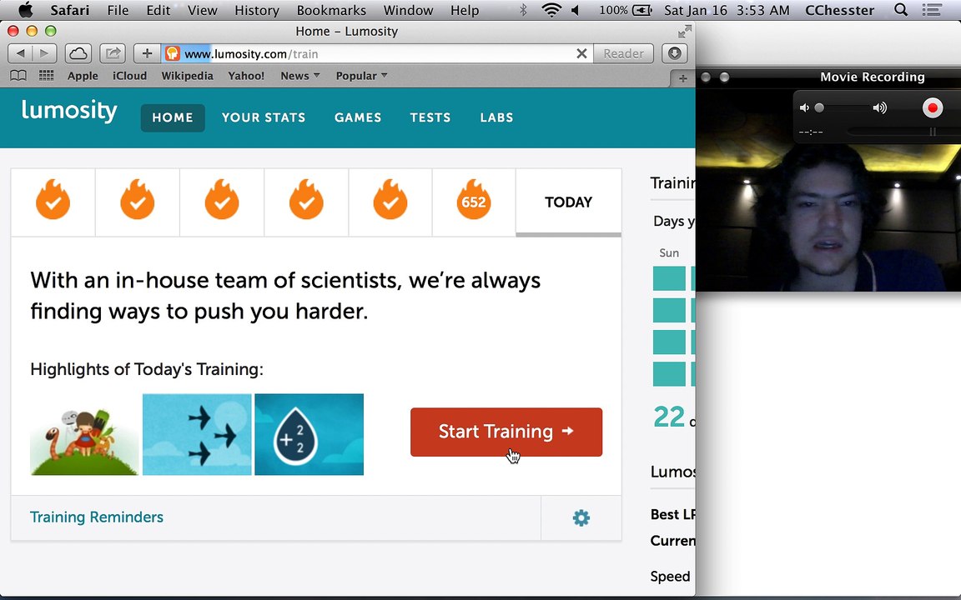Click the plus add-bookmark button

(147, 53)
